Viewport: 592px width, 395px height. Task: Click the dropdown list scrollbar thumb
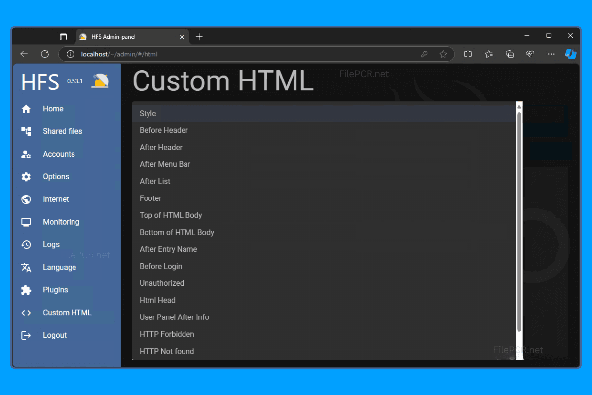[x=519, y=222]
